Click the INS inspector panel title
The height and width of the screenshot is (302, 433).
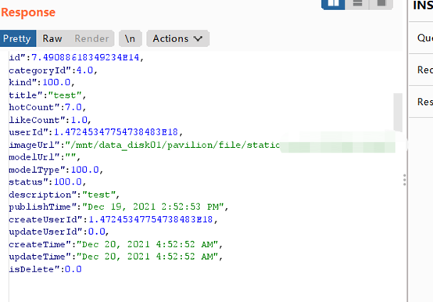(423, 5)
